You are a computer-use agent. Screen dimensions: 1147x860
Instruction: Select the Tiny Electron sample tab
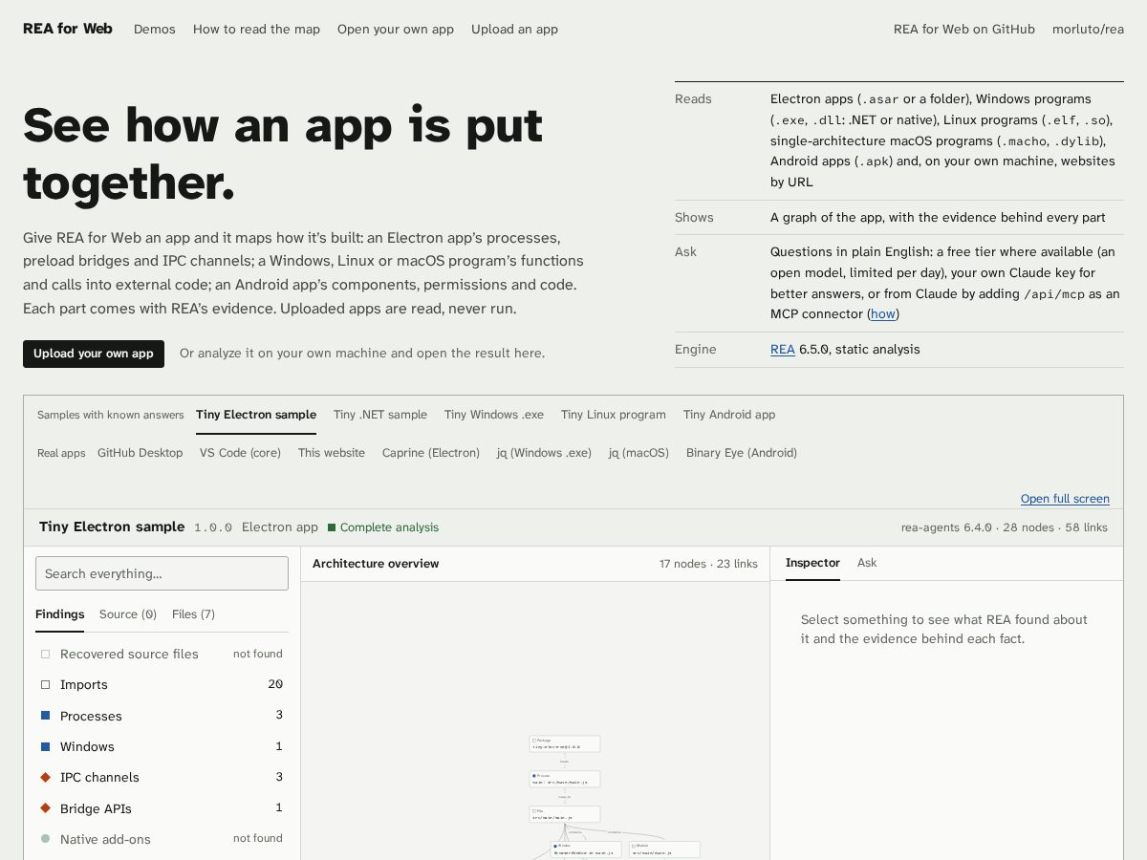tap(256, 415)
